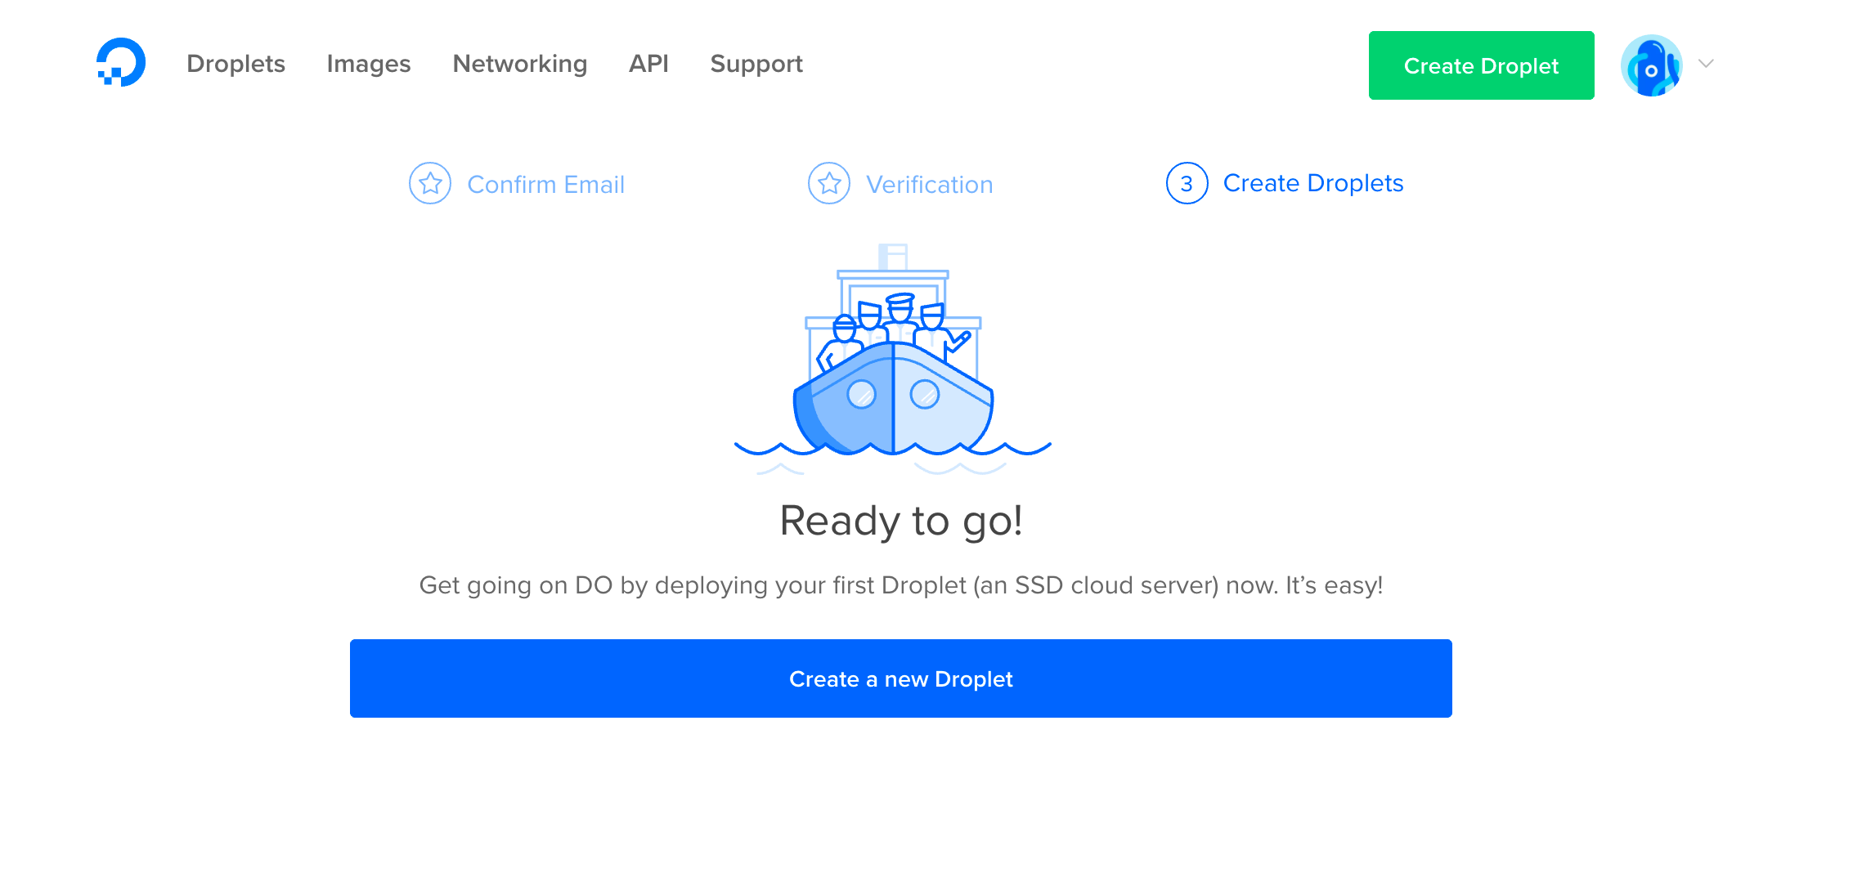Click the Confirm Email star icon
This screenshot has height=873, width=1853.
430,183
